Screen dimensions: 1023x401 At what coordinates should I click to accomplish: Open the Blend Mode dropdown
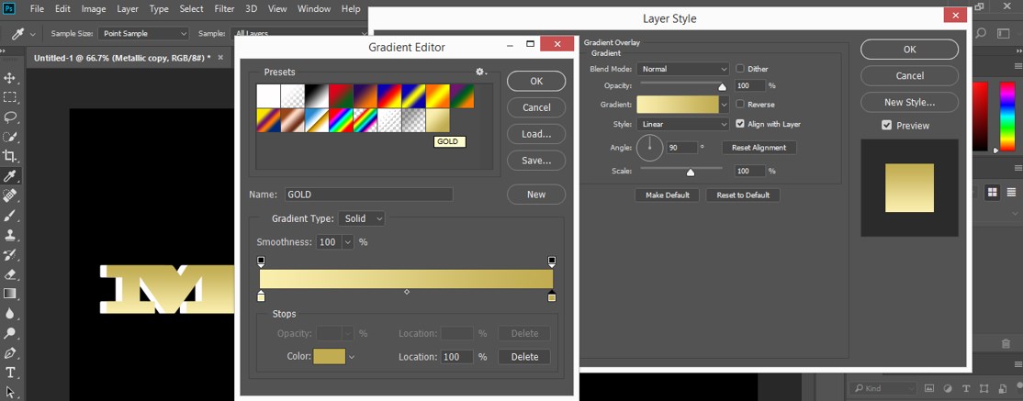point(684,69)
